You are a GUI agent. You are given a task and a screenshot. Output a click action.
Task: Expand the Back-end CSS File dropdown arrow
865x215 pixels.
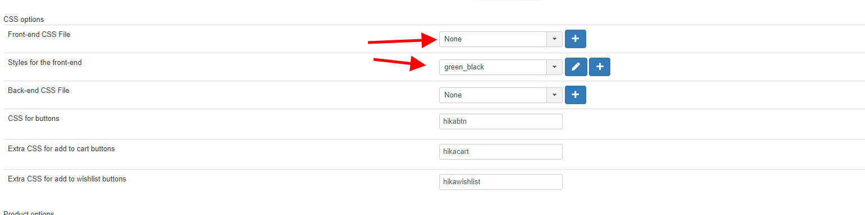point(554,95)
